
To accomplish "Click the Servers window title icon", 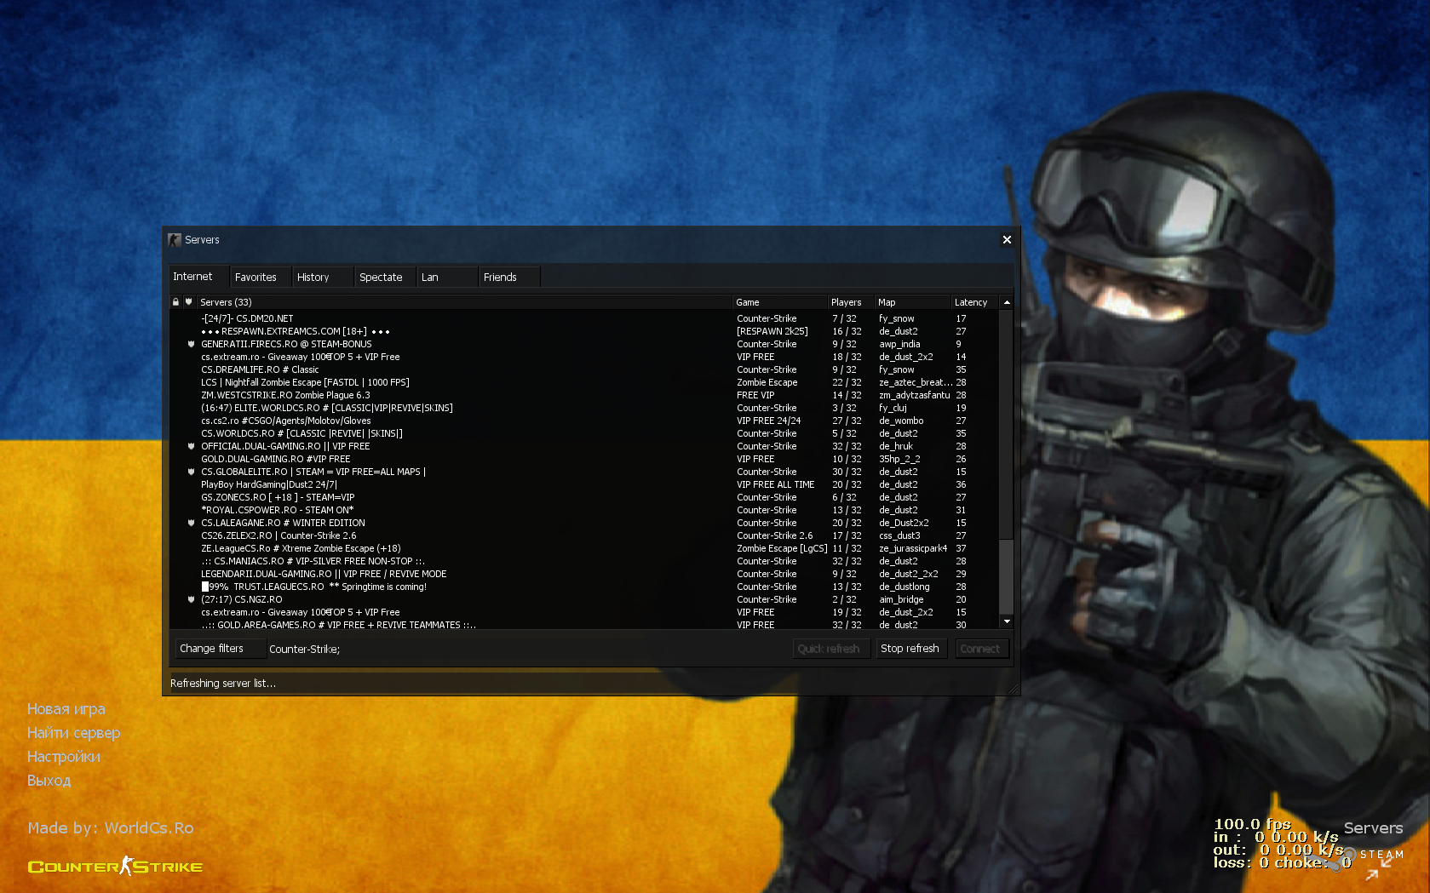I will (x=175, y=240).
